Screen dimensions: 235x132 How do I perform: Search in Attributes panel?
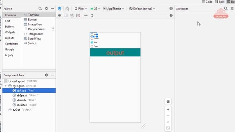(x=226, y=8)
